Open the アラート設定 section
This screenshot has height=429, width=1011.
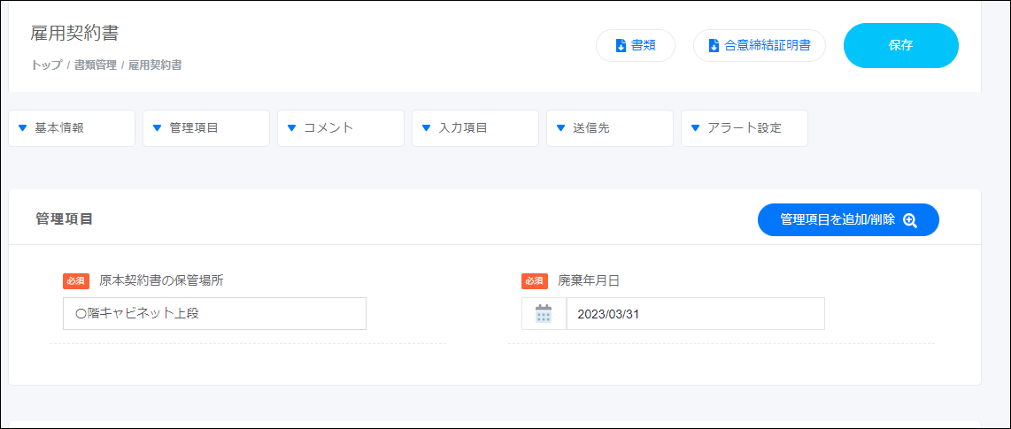pyautogui.click(x=745, y=128)
